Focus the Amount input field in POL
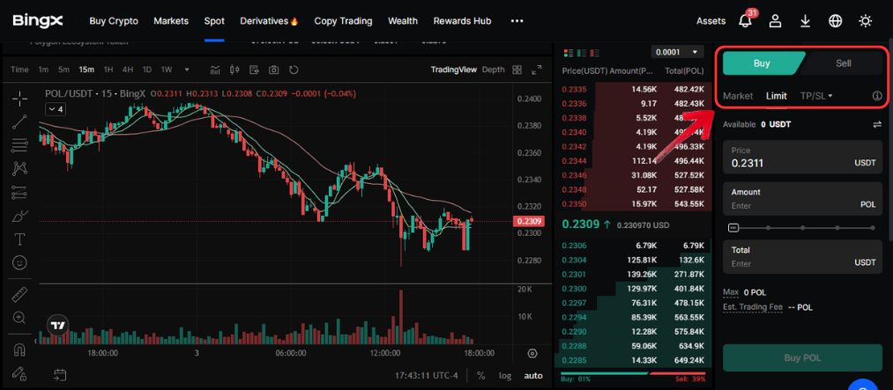The image size is (893, 390). point(802,198)
